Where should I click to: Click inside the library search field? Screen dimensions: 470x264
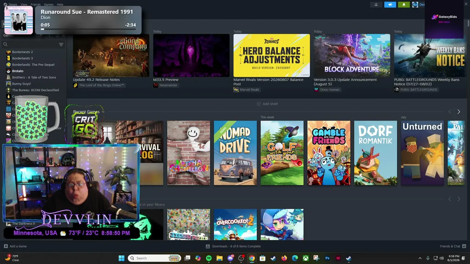point(32,44)
